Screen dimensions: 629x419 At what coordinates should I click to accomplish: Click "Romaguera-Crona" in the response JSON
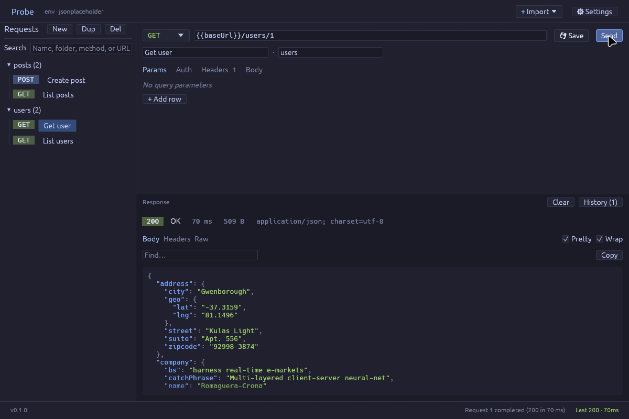click(232, 386)
